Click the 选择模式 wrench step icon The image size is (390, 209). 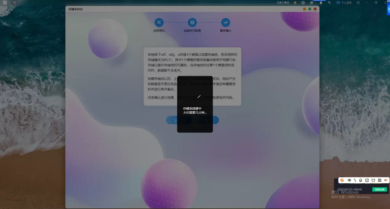[159, 22]
